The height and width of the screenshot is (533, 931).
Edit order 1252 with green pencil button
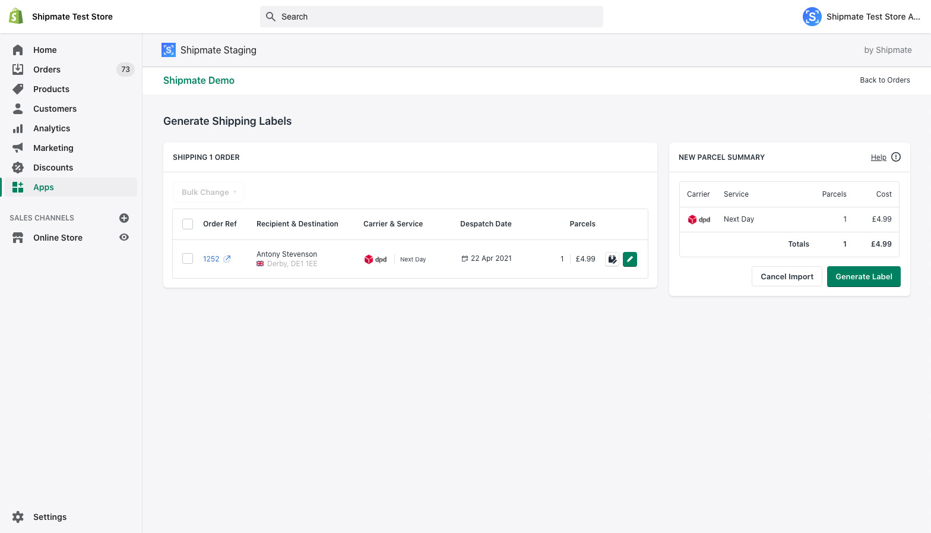[x=630, y=259]
